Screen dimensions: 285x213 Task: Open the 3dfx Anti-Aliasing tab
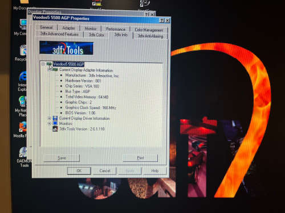[x=150, y=36]
